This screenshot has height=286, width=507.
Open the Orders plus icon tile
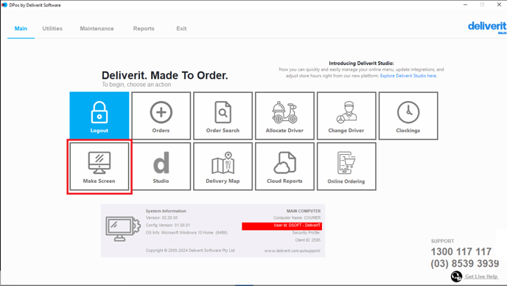tap(161, 116)
